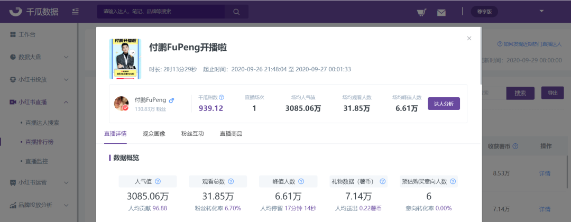
Task: Expand the 小红书运营 chevron
Action: click(66, 182)
